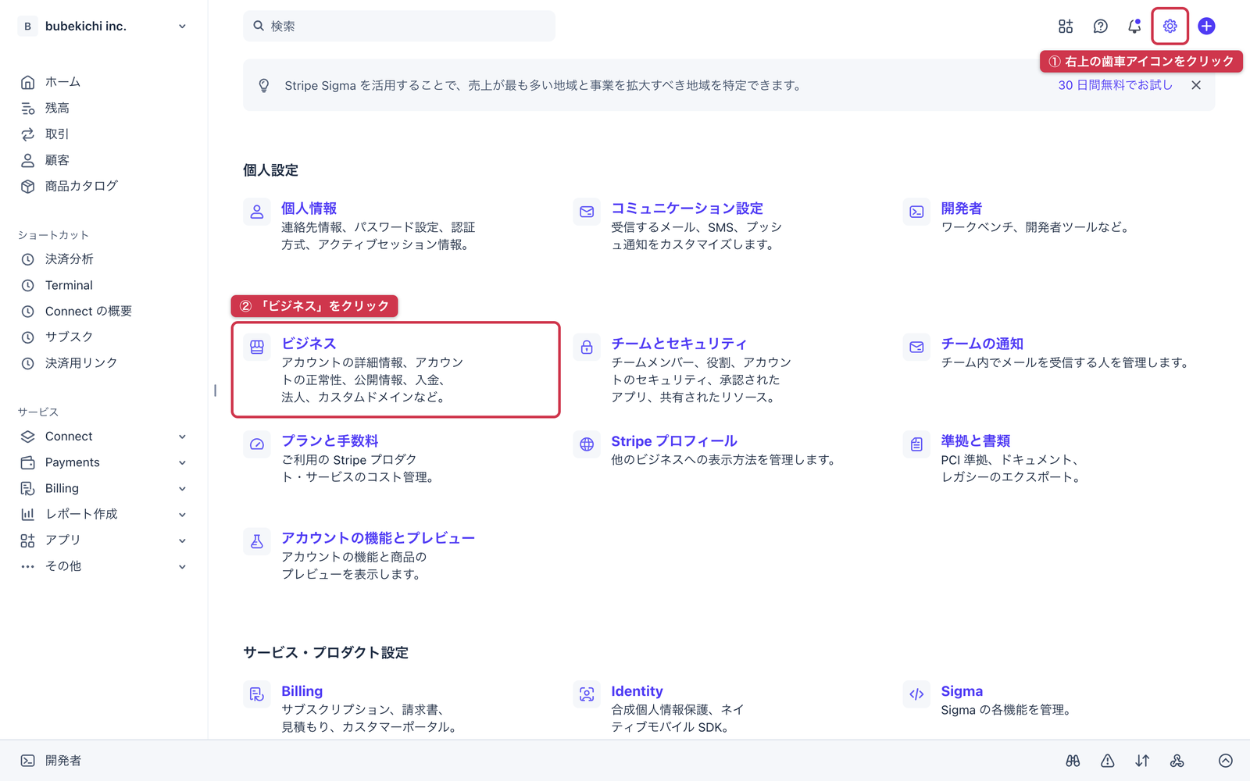Click the lightbulb icon in Sigma banner

point(264,85)
